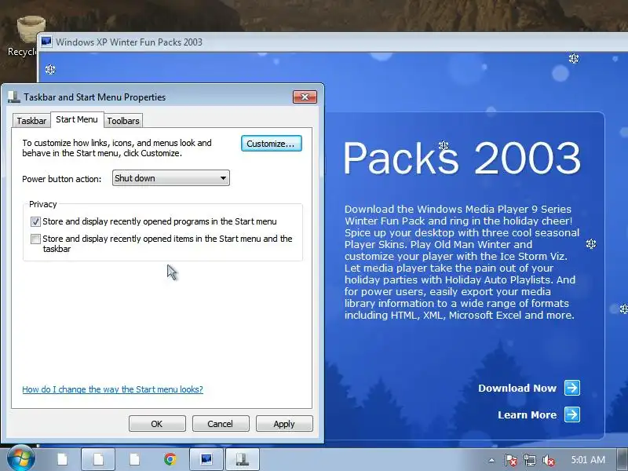Click the Apply button
Image resolution: width=628 pixels, height=471 pixels.
pos(284,424)
